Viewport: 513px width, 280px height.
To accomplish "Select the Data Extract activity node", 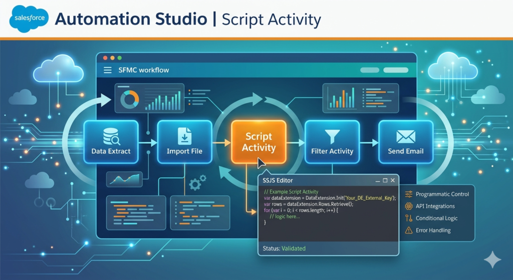I will coord(111,142).
